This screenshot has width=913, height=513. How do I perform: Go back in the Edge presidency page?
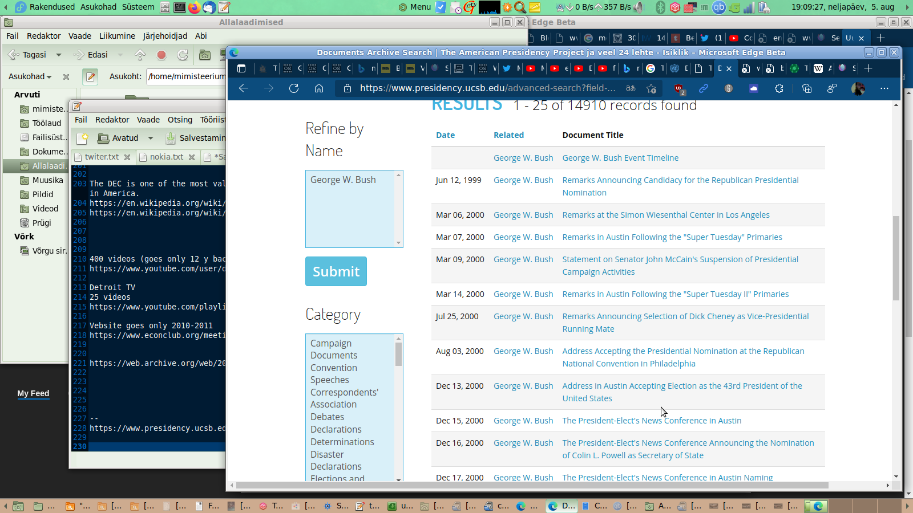click(244, 88)
